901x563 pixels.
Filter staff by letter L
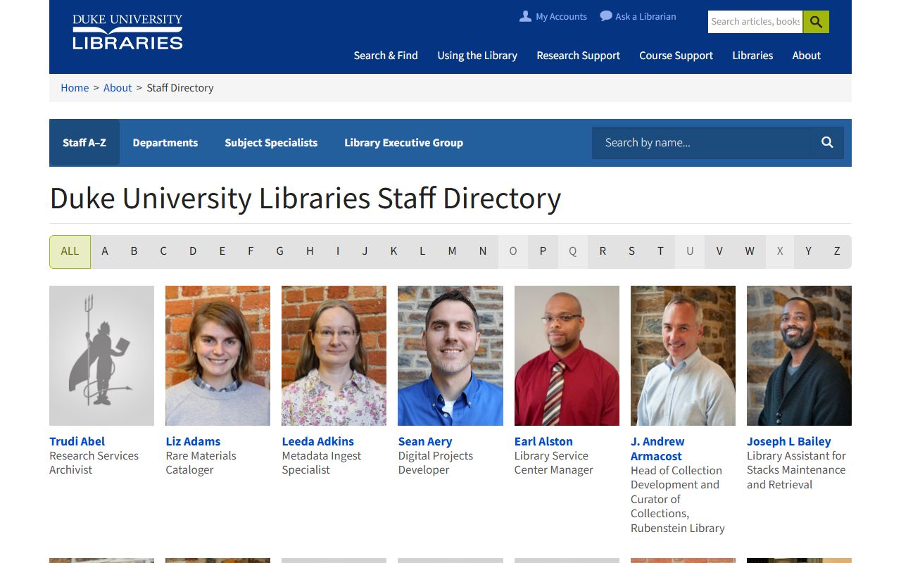[x=422, y=251]
